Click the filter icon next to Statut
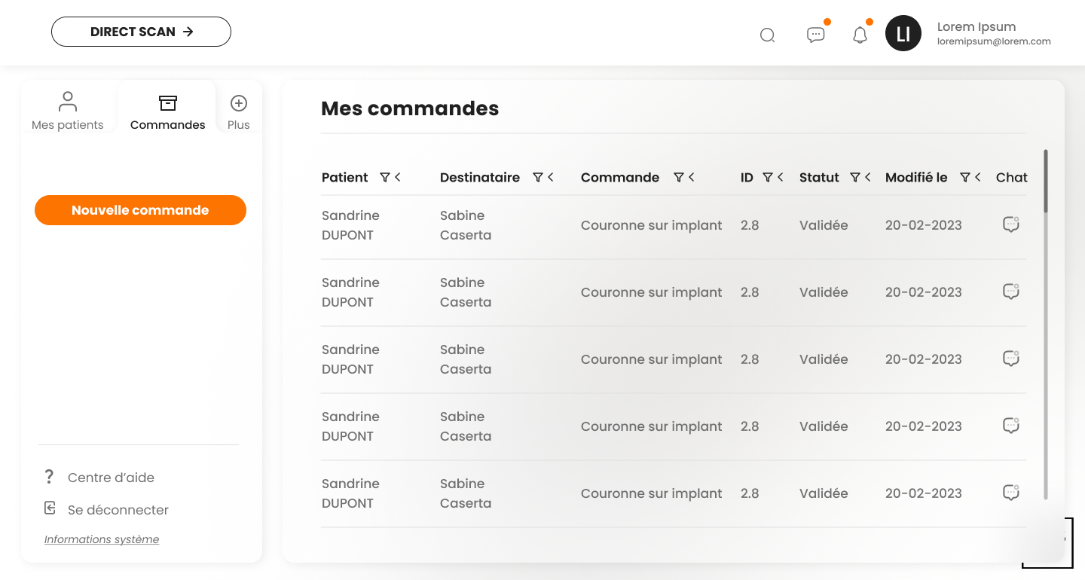This screenshot has height=580, width=1085. [x=855, y=178]
